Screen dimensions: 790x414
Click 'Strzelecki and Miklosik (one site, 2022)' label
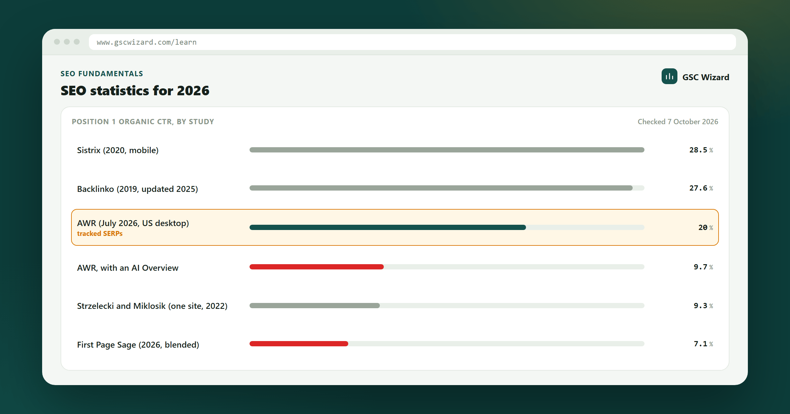[x=152, y=306]
